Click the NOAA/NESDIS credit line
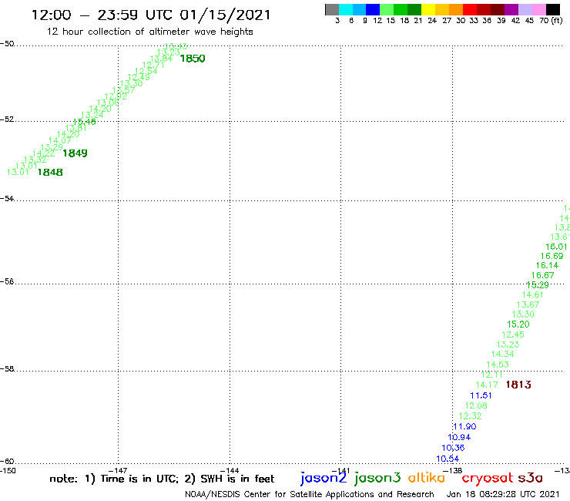Image resolution: width=570 pixels, height=501 pixels. pyautogui.click(x=310, y=495)
